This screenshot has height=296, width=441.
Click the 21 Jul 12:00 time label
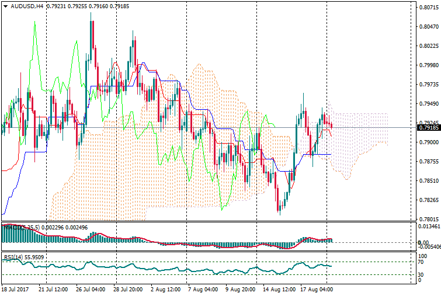pyautogui.click(x=53, y=289)
